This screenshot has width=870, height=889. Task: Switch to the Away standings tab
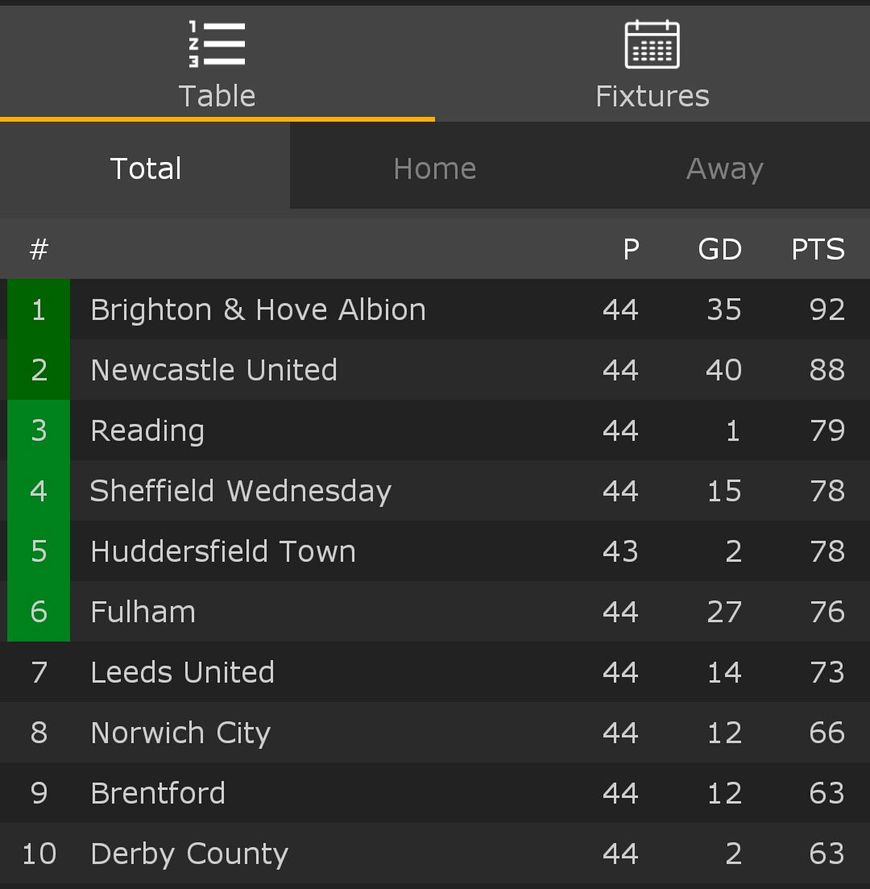pos(725,168)
